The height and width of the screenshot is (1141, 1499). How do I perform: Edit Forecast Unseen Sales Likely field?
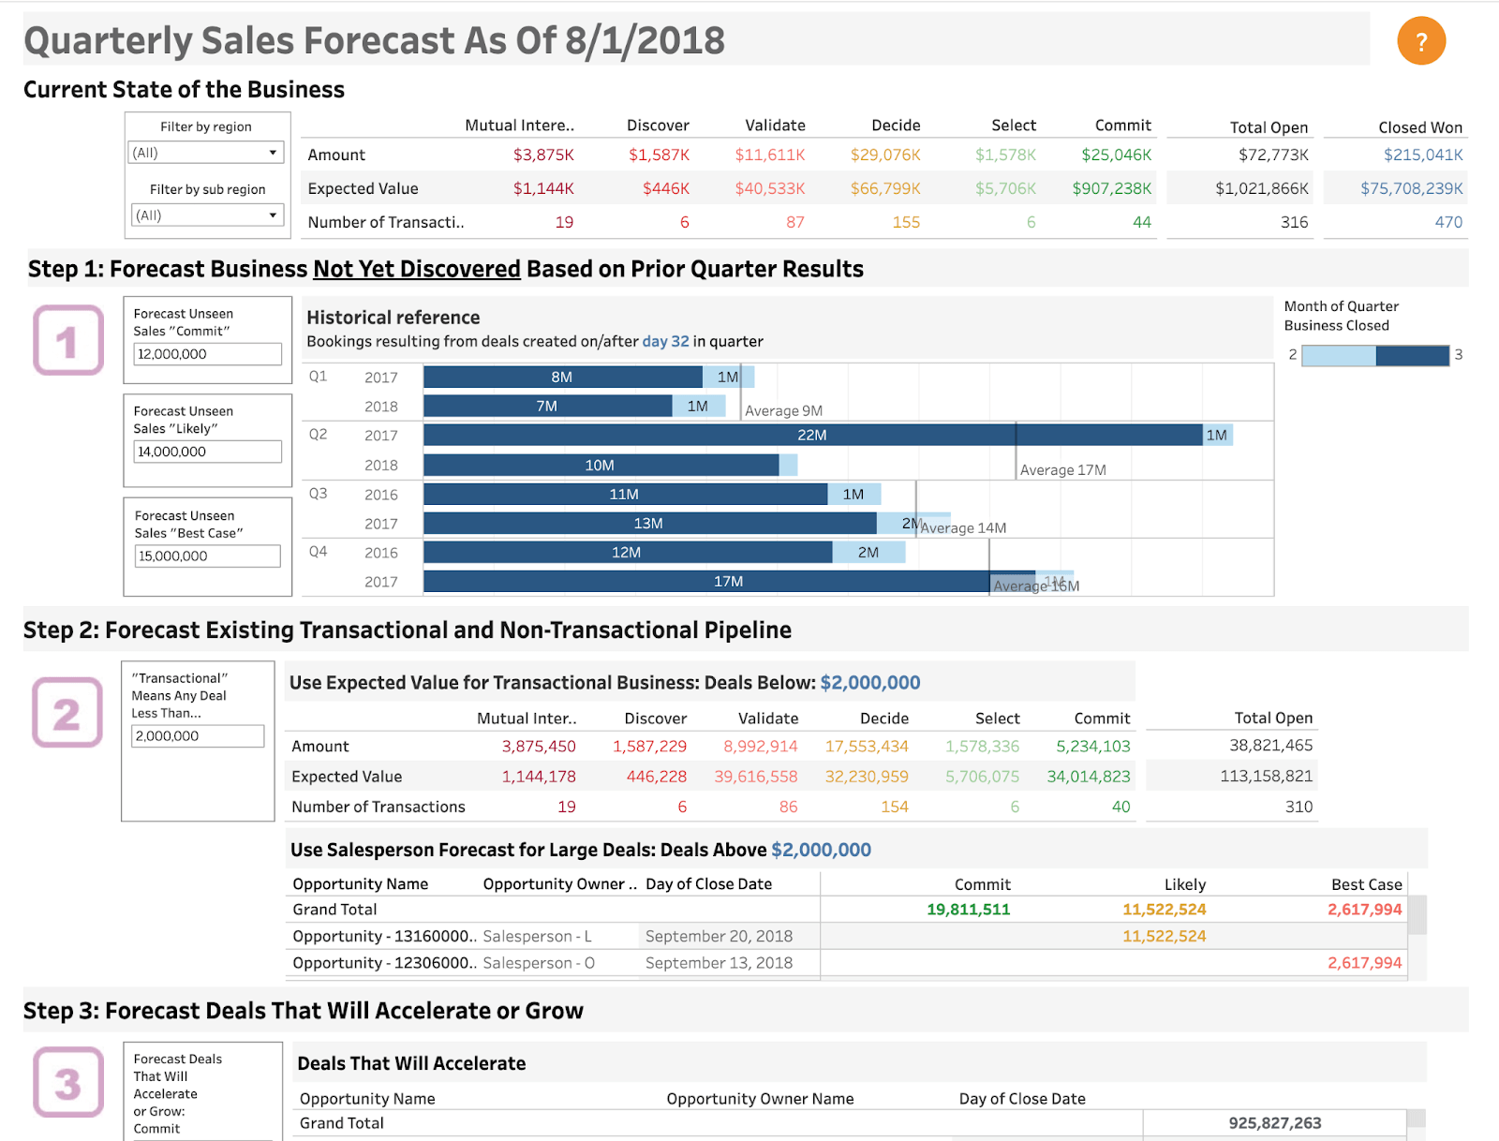tap(207, 452)
